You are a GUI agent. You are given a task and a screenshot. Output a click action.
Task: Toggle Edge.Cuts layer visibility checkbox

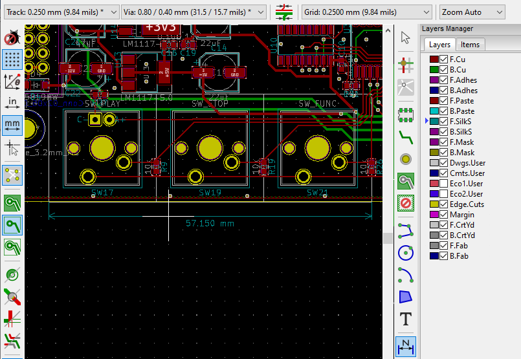tap(443, 204)
